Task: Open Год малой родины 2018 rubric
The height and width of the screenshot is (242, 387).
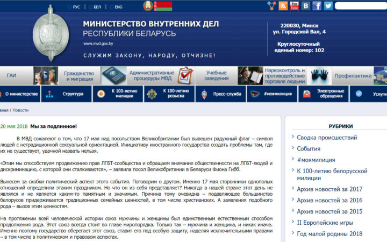Action: (329, 233)
